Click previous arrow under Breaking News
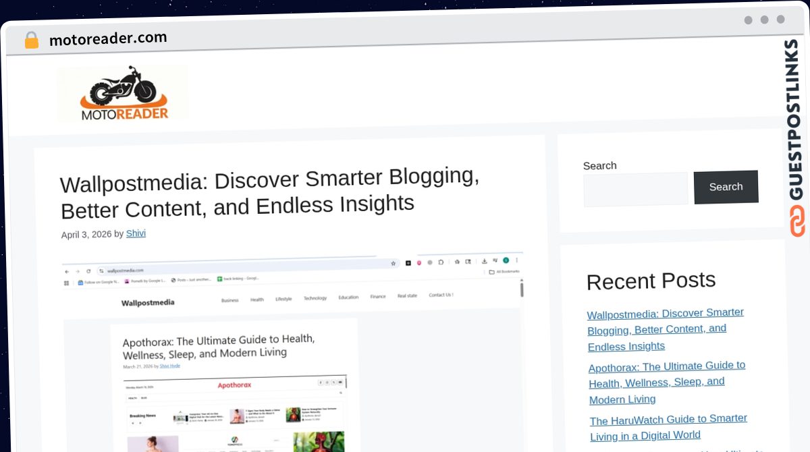Screen dimensions: 810x452 (x=132, y=423)
